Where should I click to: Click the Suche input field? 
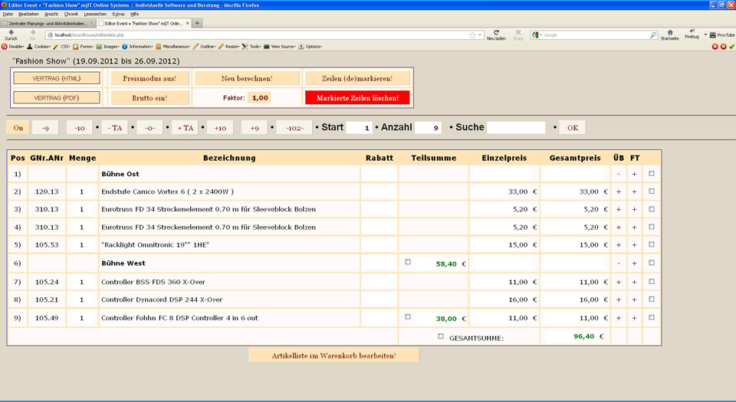516,127
